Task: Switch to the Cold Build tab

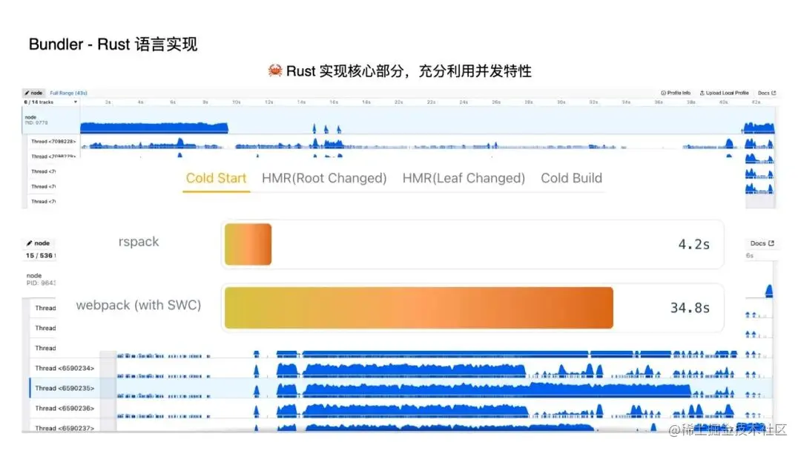Action: coord(571,178)
